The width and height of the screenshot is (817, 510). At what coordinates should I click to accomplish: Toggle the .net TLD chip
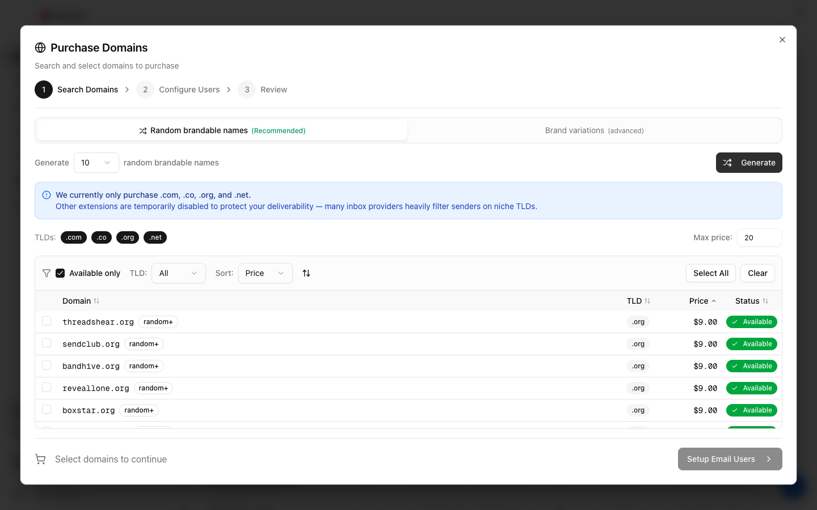click(155, 237)
